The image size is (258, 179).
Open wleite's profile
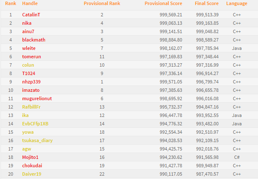coord(29,48)
